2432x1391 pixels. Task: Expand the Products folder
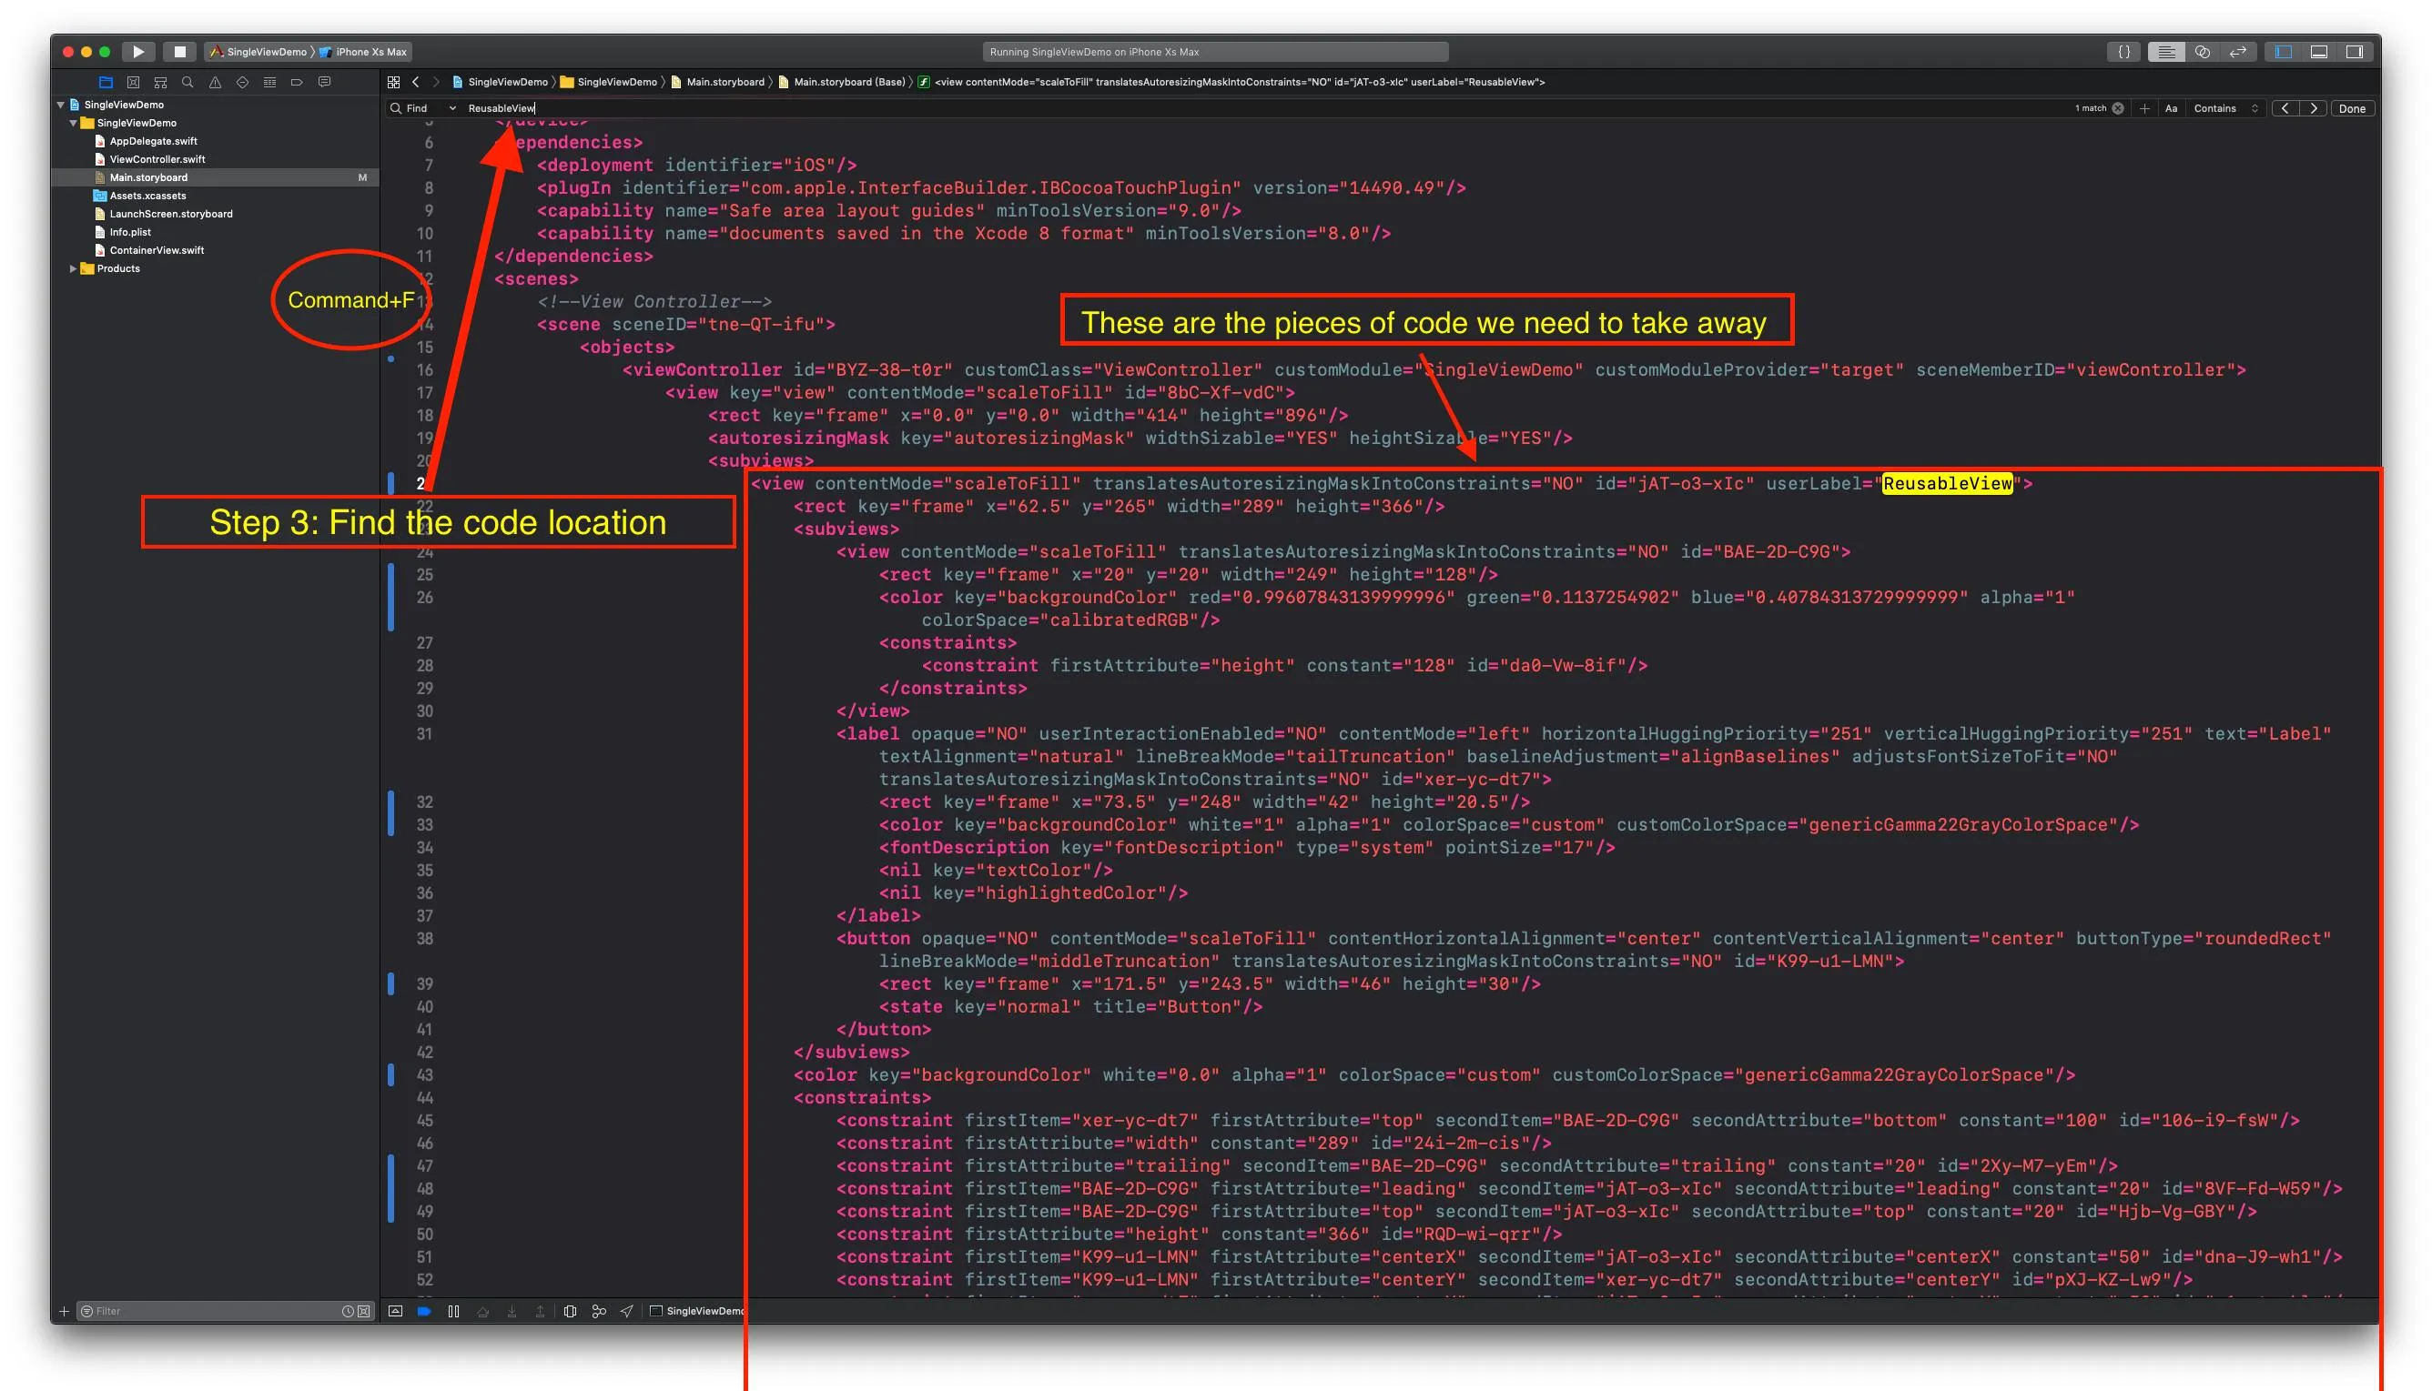tap(73, 268)
